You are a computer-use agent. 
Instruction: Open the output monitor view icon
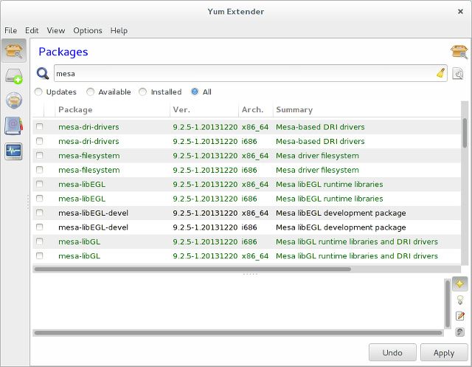click(x=14, y=151)
